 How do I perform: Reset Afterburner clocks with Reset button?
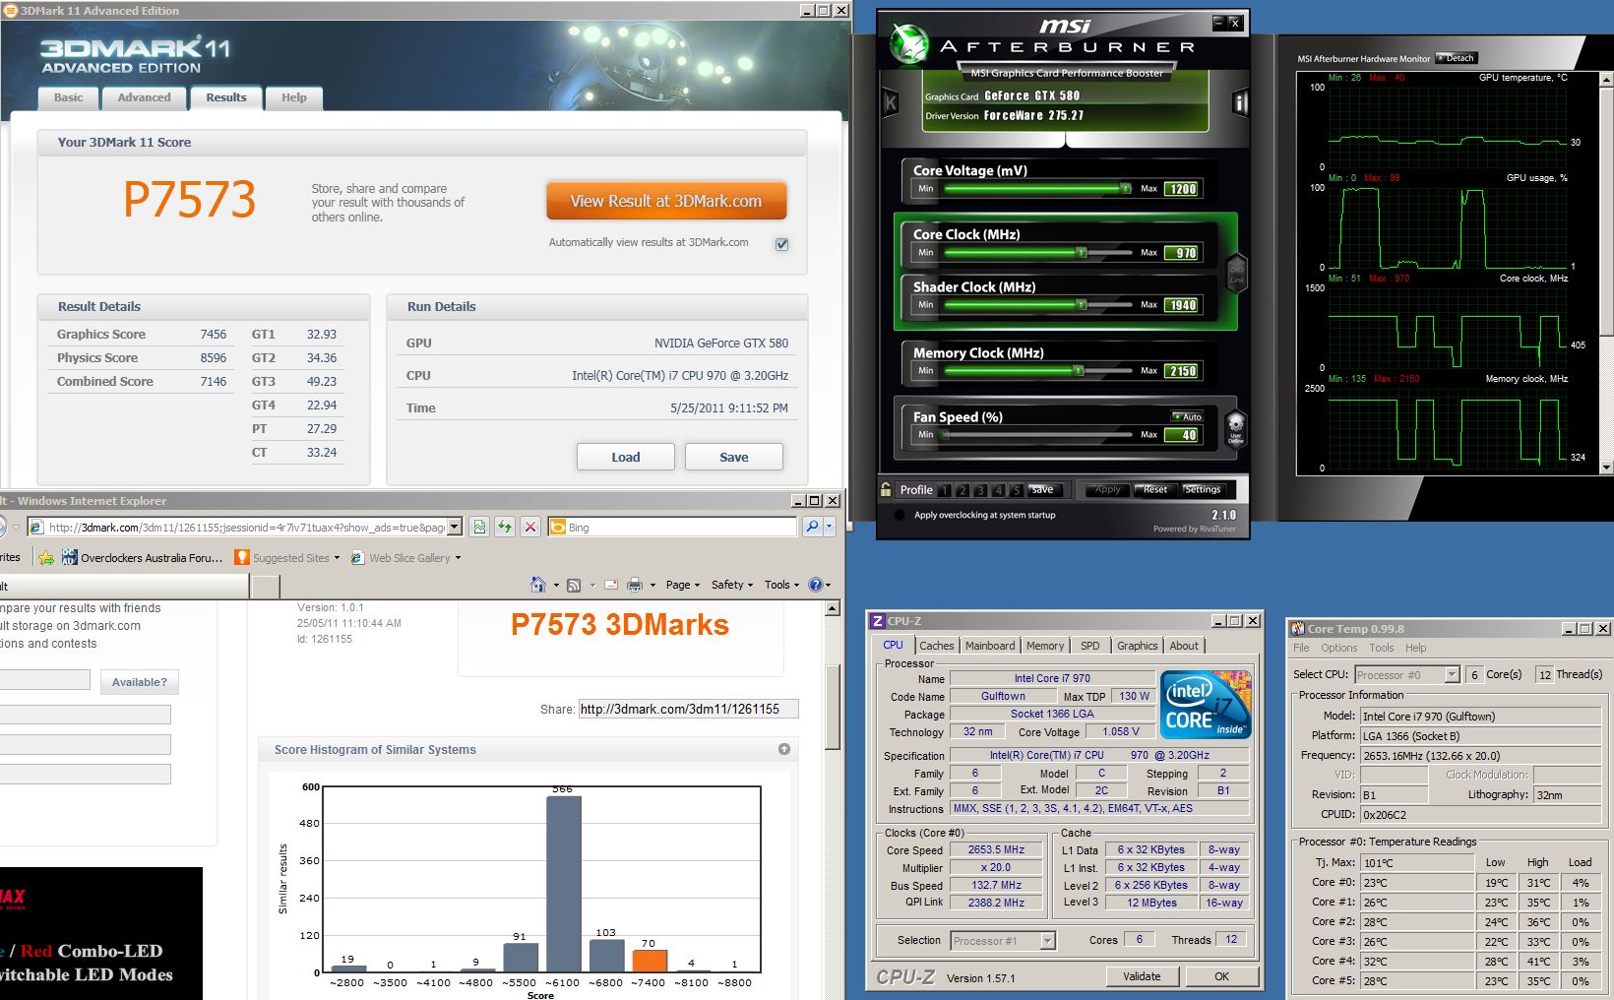[1154, 489]
